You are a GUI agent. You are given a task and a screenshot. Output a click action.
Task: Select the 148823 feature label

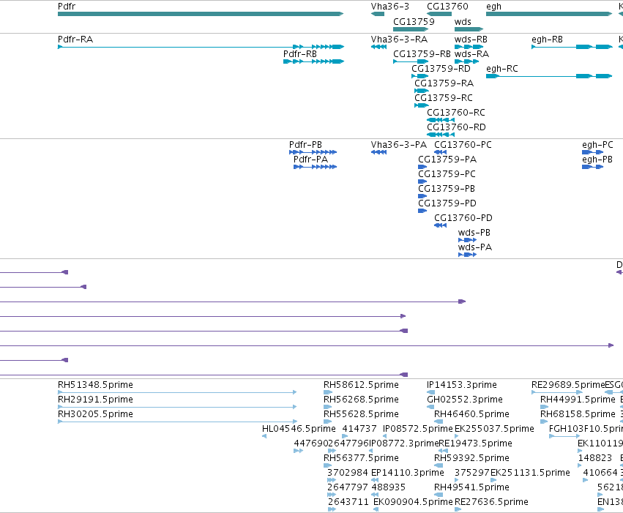[x=594, y=458]
